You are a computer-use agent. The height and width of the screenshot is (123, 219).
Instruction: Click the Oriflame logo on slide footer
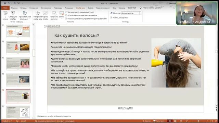(126, 108)
